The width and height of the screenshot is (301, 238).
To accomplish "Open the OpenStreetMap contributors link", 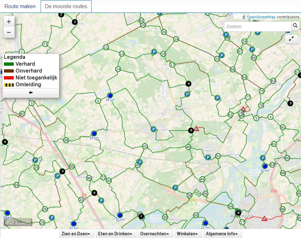I will 260,17.
